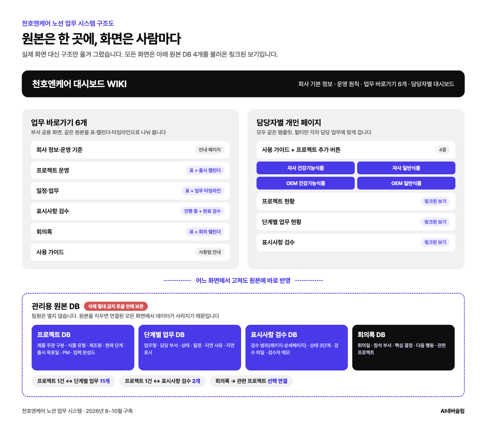
Task: Open the 프로젝트 DB card
Action: click(x=83, y=348)
